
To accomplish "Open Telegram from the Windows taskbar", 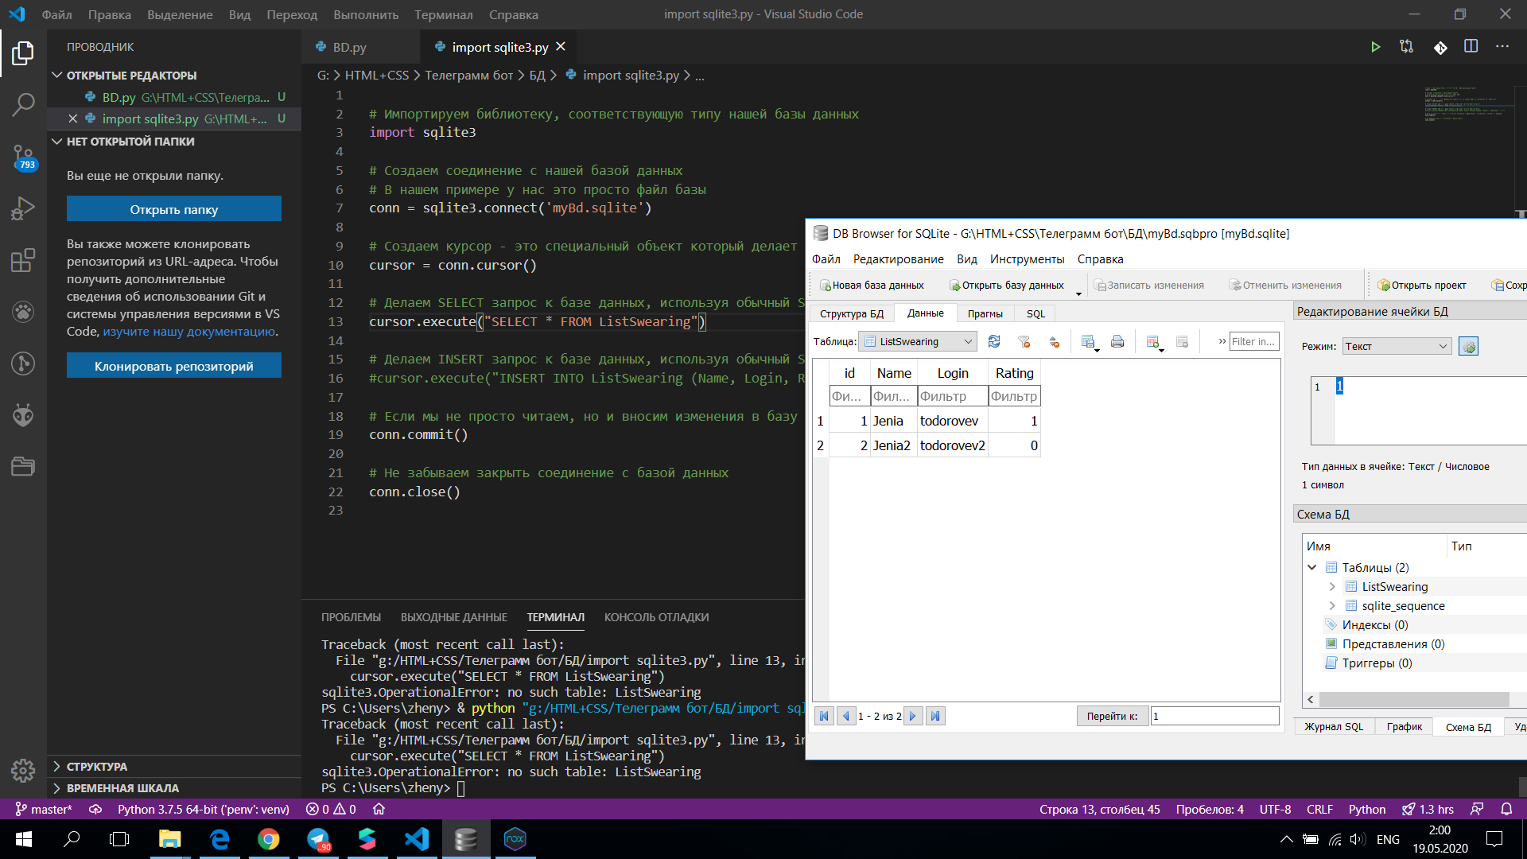I will 318,839.
